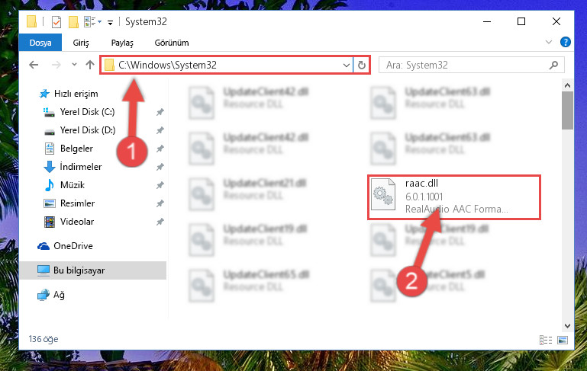Unpin Belgeler using its pin icon
587x371 pixels.
[160, 149]
